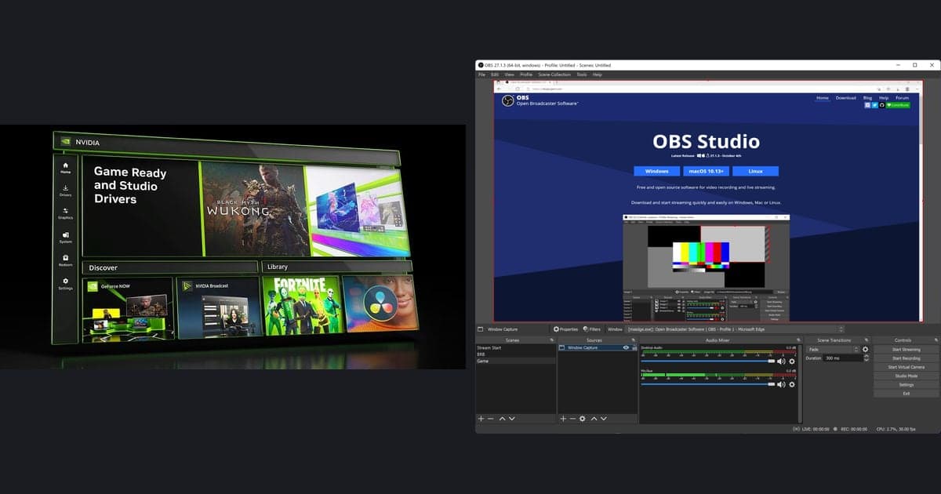Increase transition duration with stepper arrow
Image resolution: width=941 pixels, height=494 pixels.
867,356
